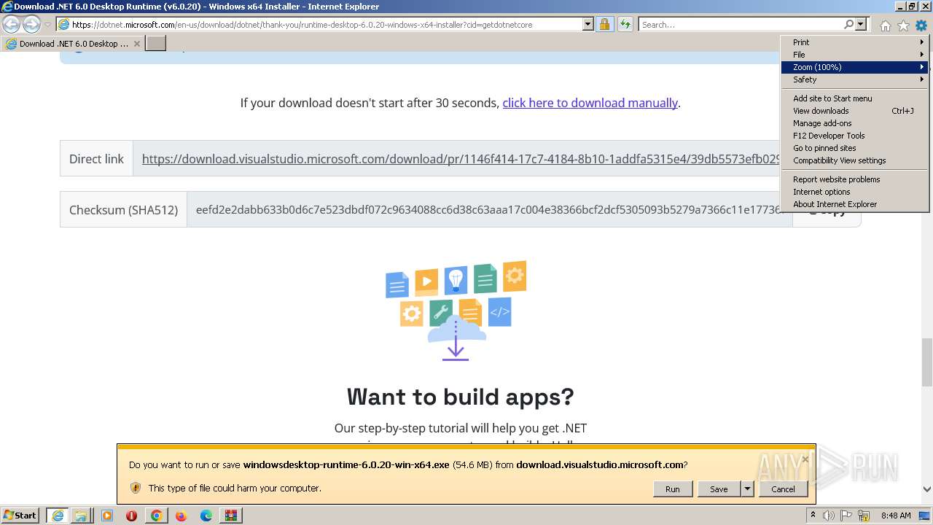Expand the search provider dropdown
The width and height of the screenshot is (933, 525).
[861, 24]
